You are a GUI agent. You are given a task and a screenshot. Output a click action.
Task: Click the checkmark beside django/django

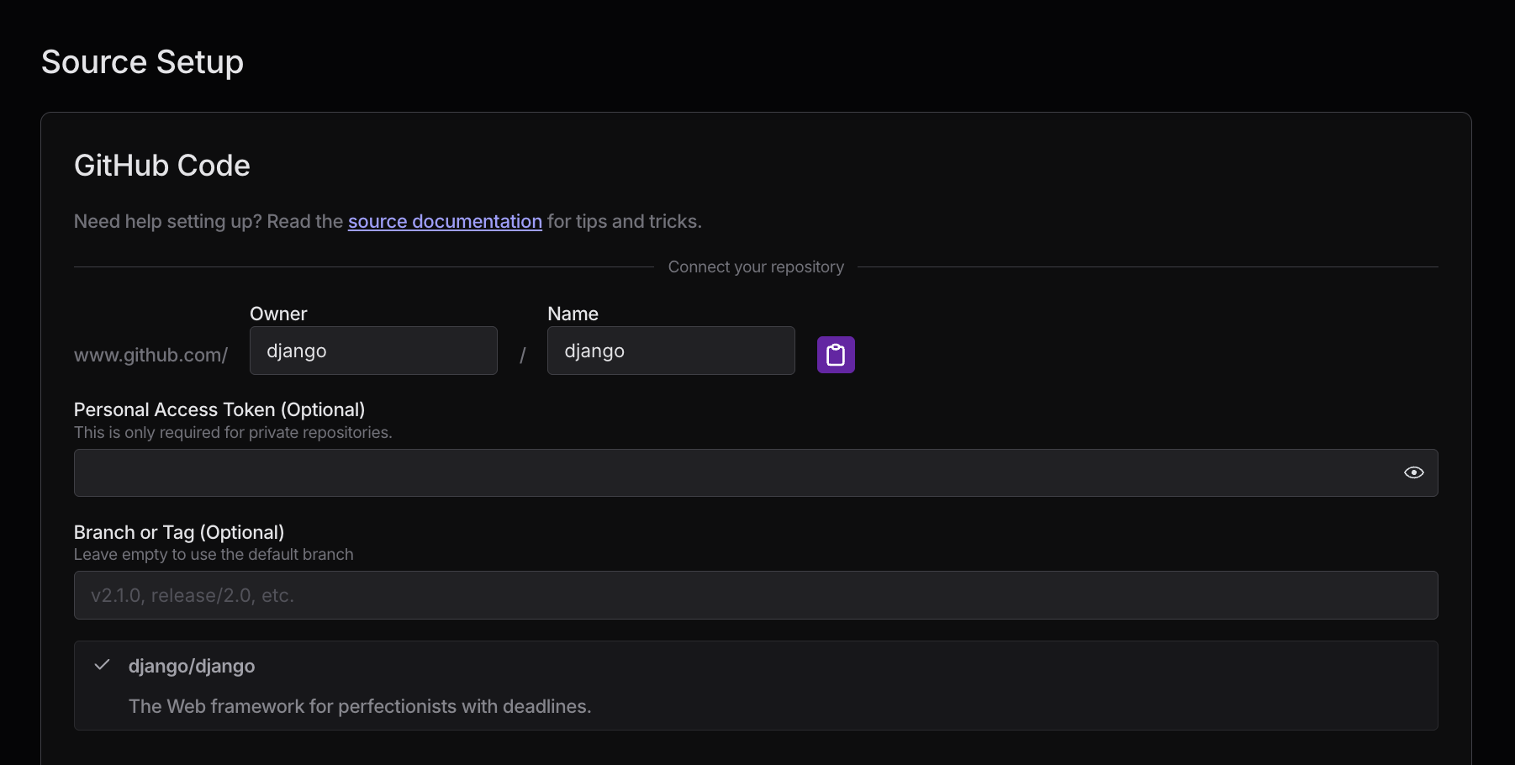pyautogui.click(x=102, y=664)
